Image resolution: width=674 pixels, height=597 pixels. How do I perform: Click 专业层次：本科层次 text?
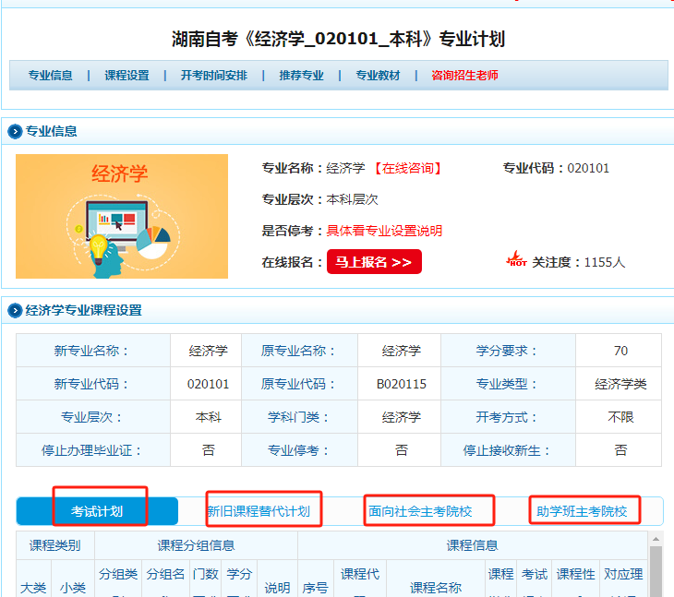coord(320,199)
